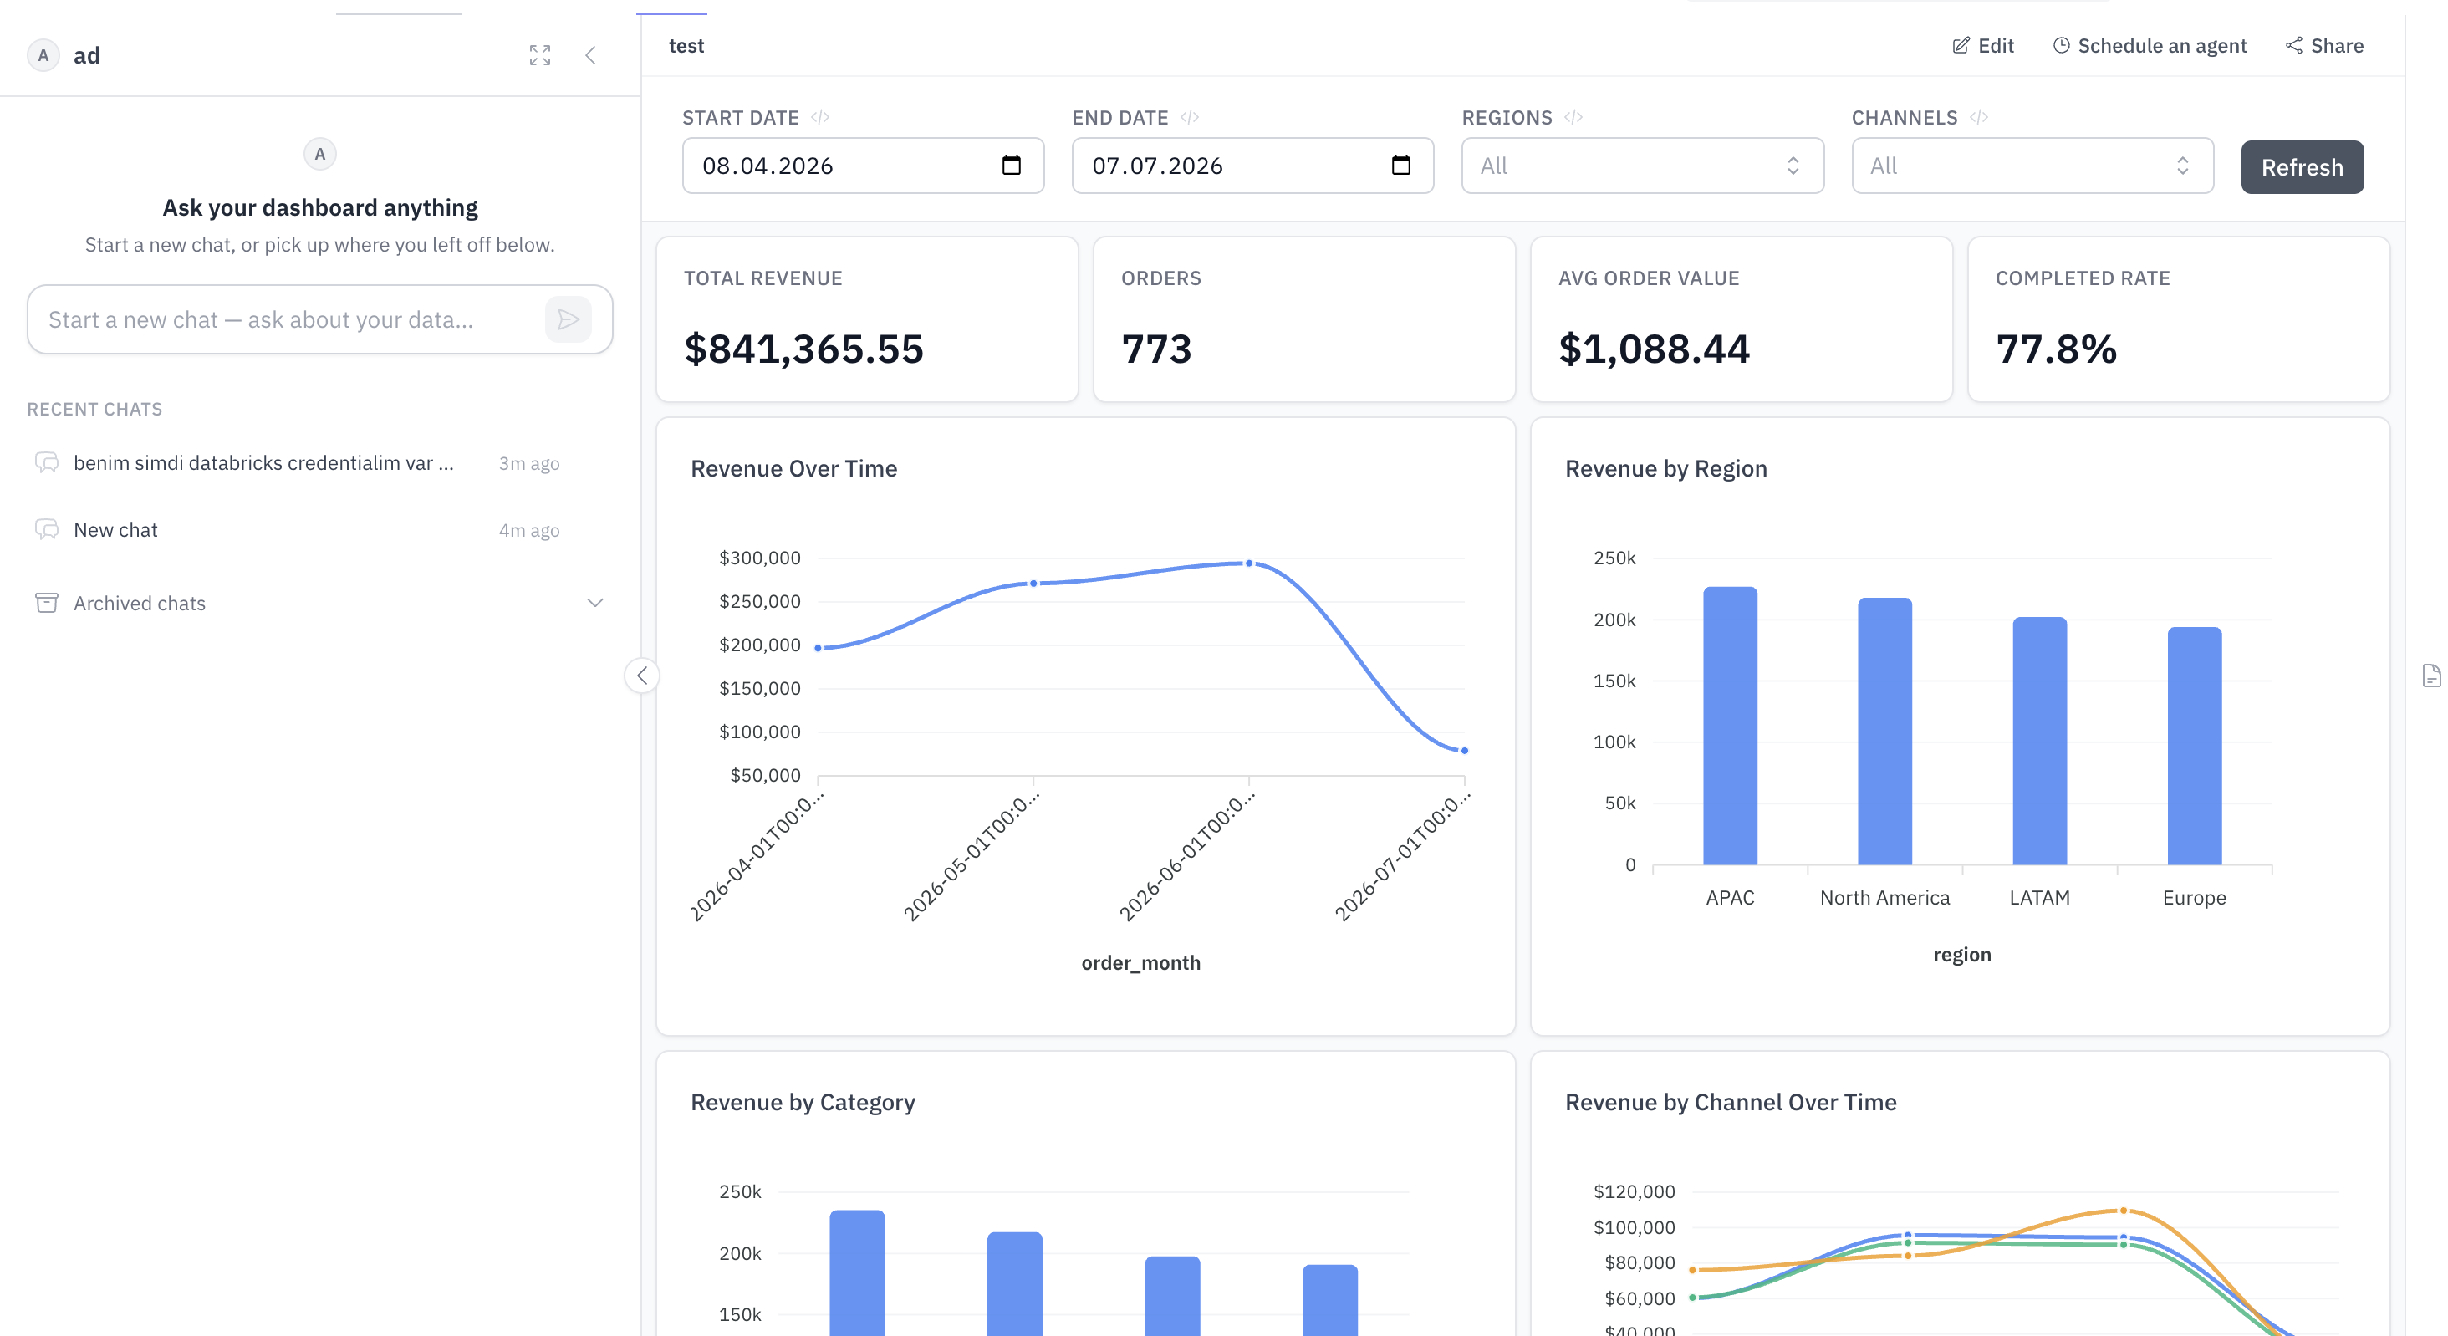Click Edit in dashboard header
Viewport: 2448px width, 1336px height.
(x=1982, y=46)
